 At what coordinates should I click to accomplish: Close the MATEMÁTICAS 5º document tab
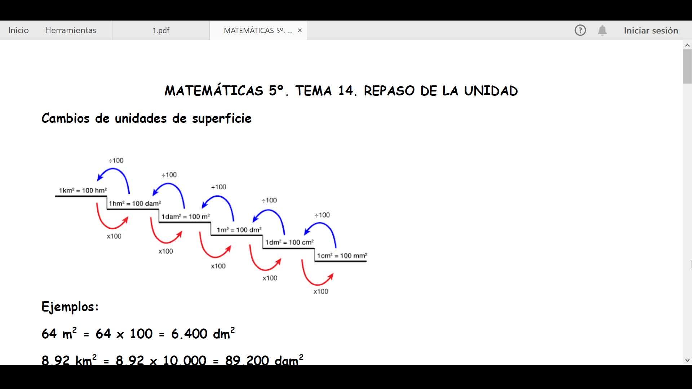300,31
